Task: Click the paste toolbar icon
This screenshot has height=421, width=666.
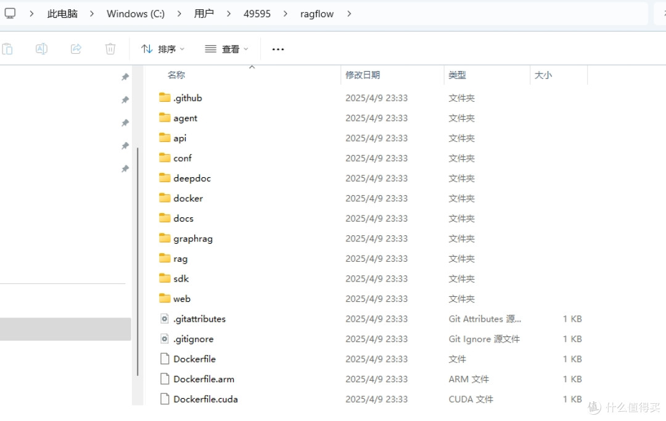Action: tap(7, 49)
